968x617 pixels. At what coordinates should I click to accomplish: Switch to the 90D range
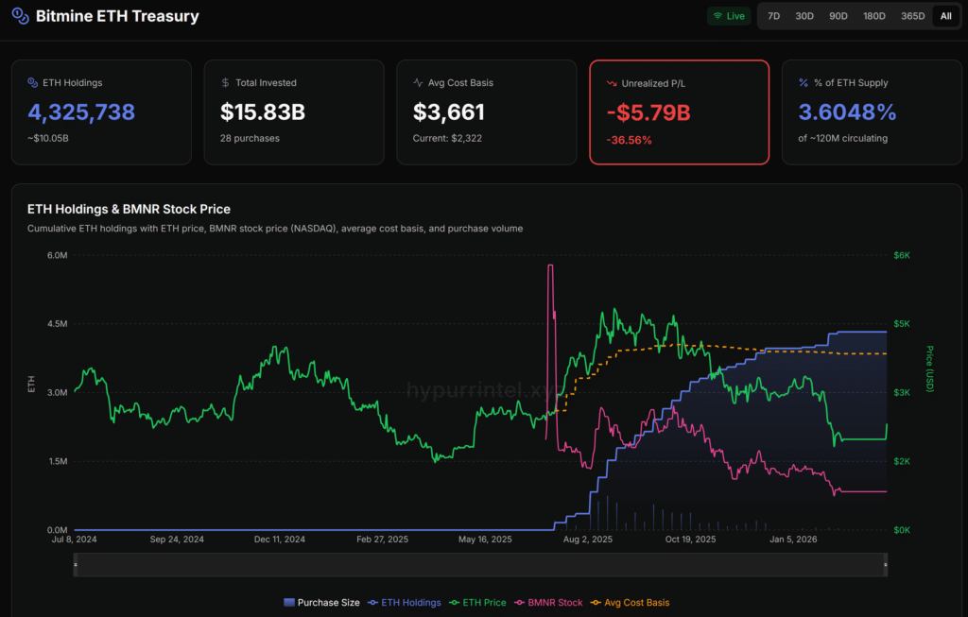838,16
